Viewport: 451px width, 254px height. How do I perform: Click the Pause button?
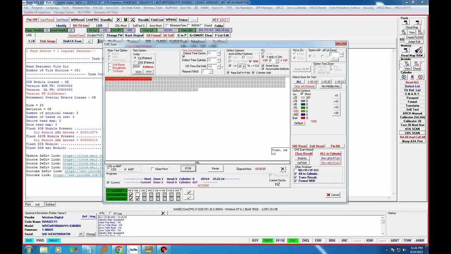click(215, 169)
